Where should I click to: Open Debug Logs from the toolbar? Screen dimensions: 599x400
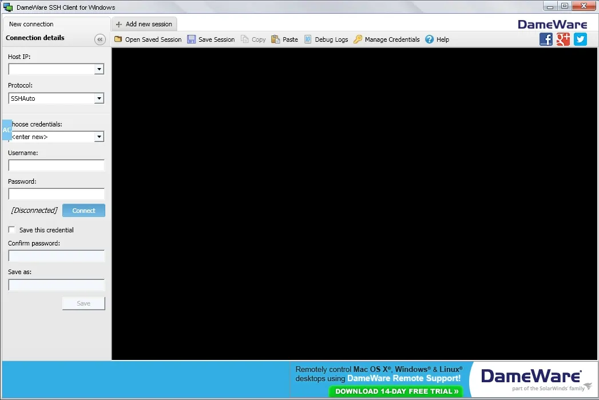(326, 39)
